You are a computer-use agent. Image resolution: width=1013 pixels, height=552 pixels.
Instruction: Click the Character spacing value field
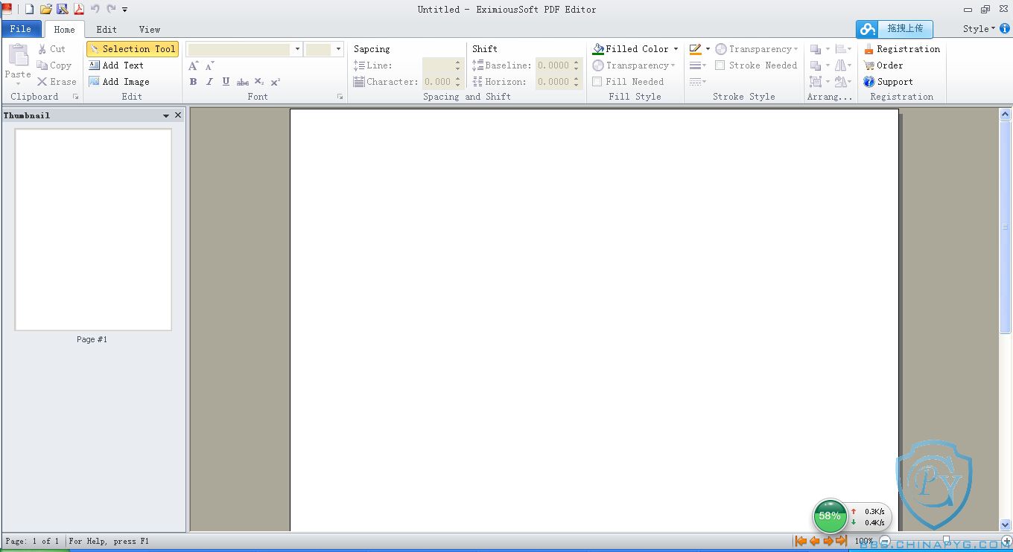click(x=438, y=82)
